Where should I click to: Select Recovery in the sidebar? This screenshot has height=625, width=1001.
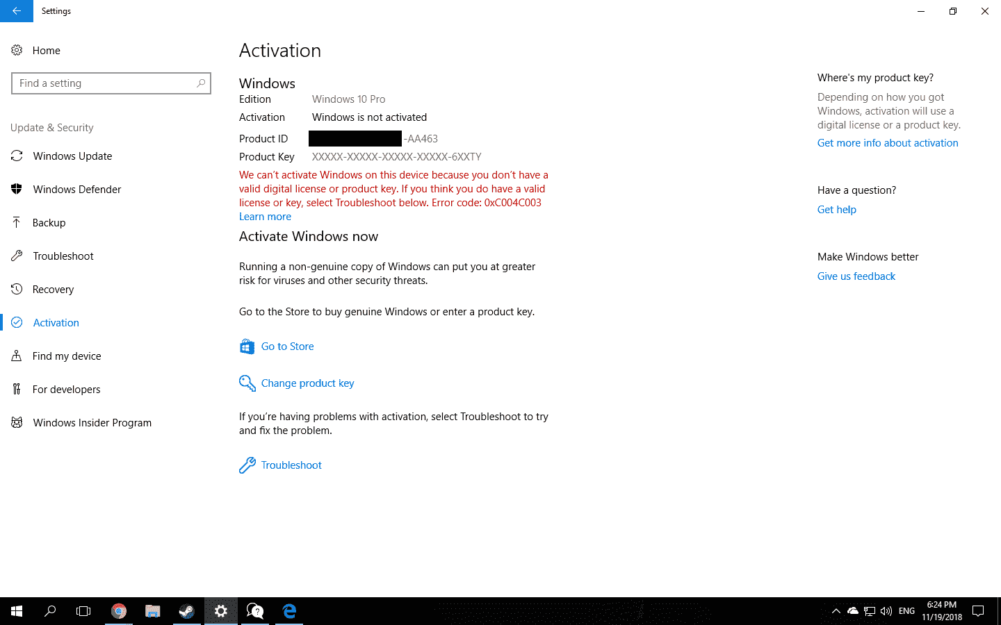tap(54, 290)
